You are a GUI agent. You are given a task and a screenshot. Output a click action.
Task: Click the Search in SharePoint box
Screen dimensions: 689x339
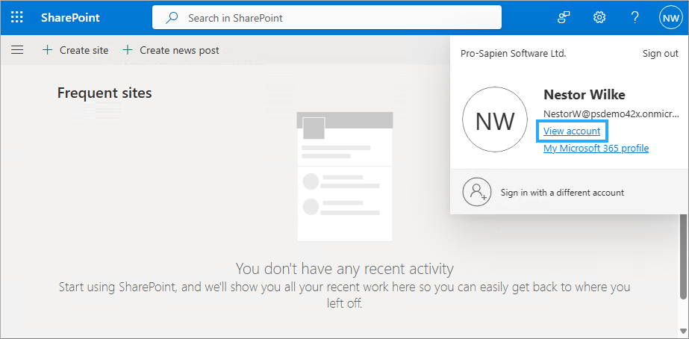point(326,18)
